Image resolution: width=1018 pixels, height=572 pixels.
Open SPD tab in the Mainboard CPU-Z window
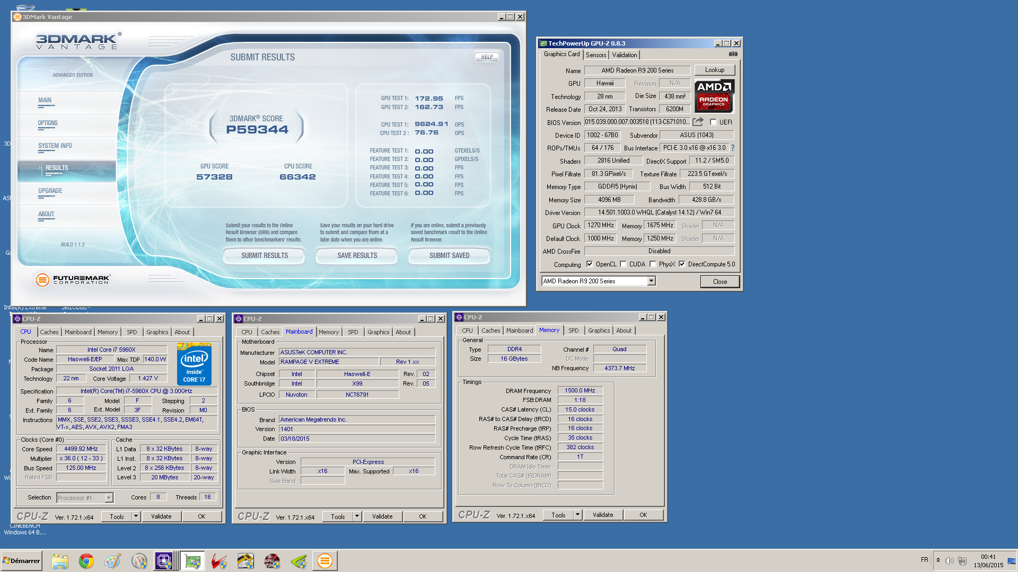pyautogui.click(x=353, y=332)
